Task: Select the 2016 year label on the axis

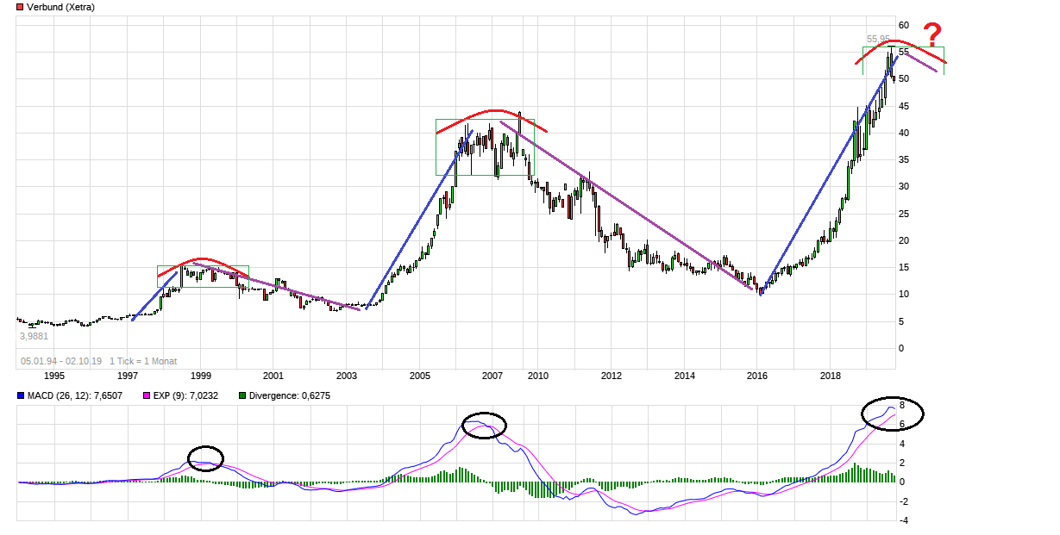Action: pos(758,376)
